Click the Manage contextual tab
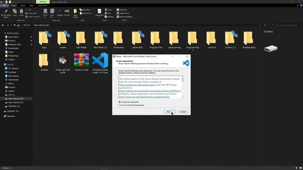The width and height of the screenshot is (303, 170). pos(43,2)
